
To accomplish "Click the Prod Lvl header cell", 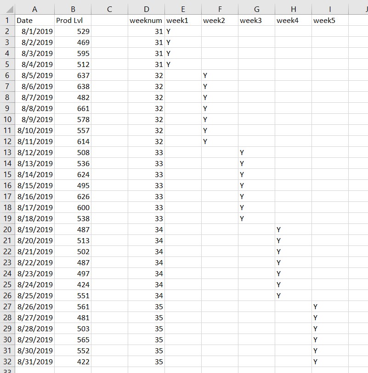I will (73, 20).
